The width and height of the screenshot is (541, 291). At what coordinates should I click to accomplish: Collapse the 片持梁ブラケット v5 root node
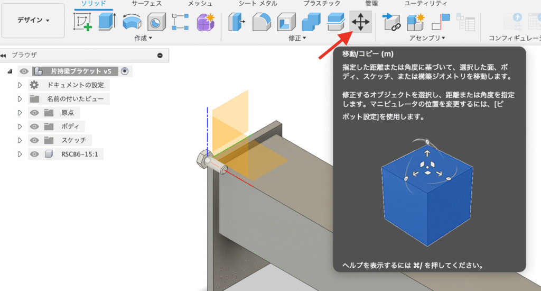click(x=10, y=71)
